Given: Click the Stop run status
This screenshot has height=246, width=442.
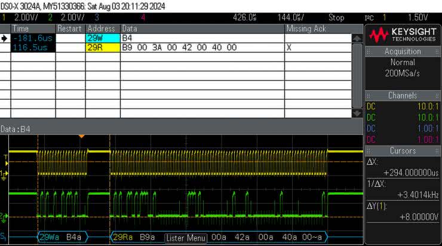Looking at the screenshot, I should [x=336, y=17].
